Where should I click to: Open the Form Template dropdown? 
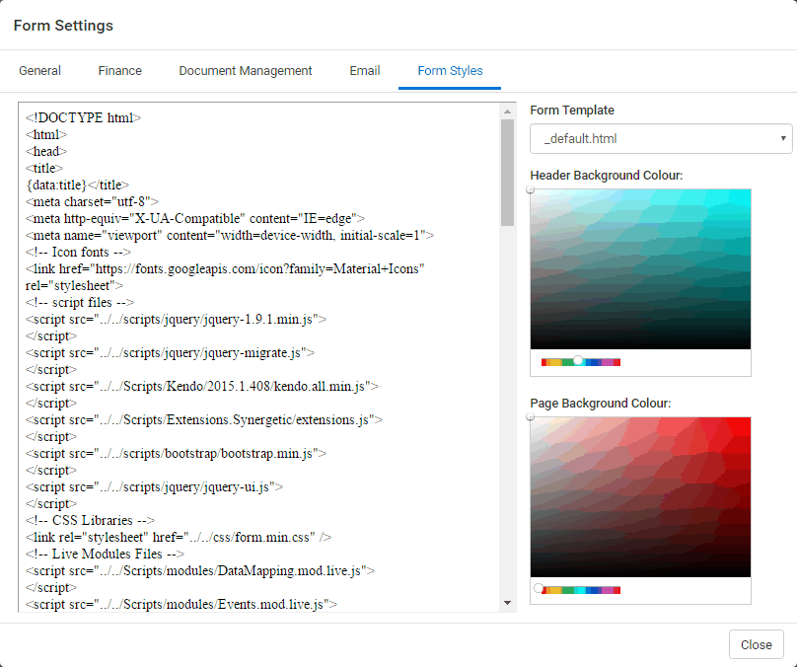pyautogui.click(x=661, y=139)
